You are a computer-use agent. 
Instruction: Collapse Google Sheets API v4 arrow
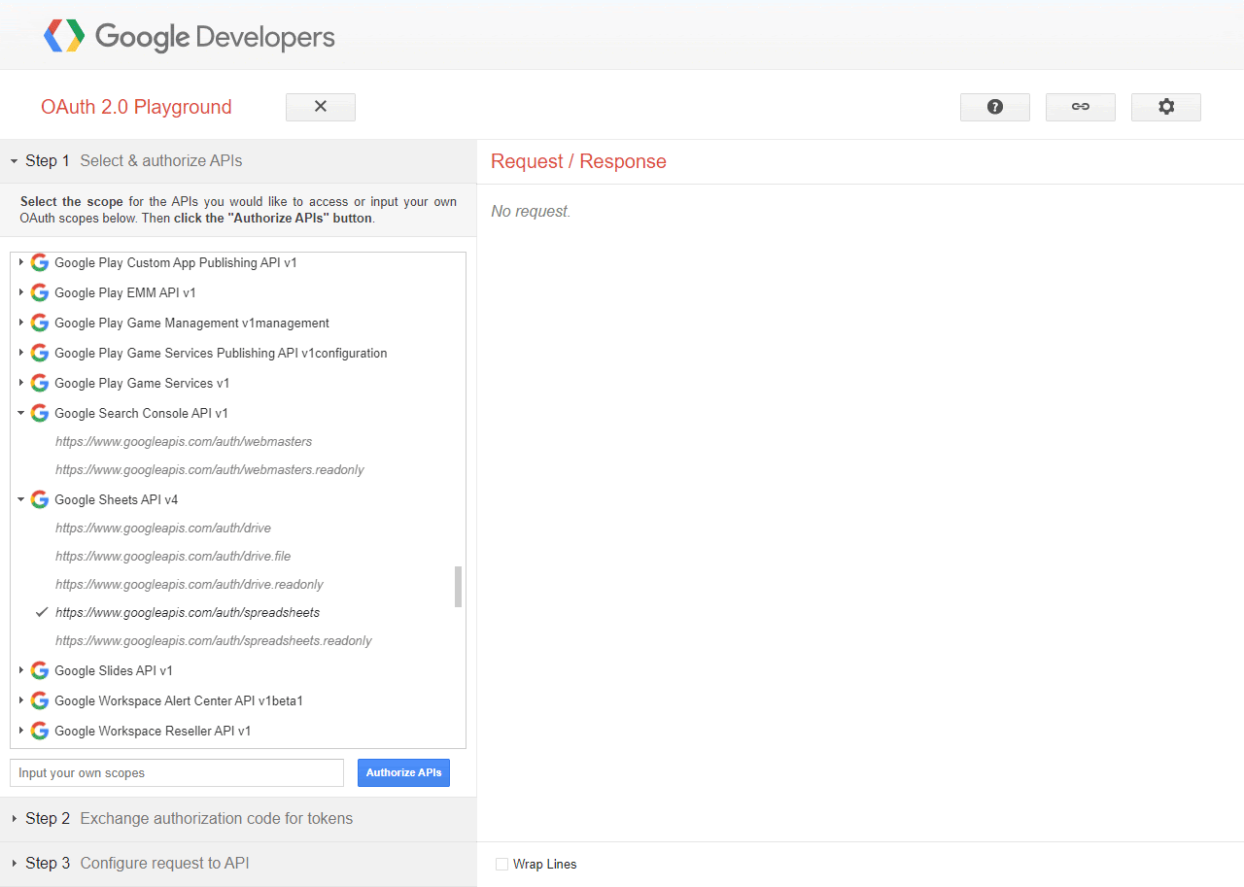click(x=20, y=499)
